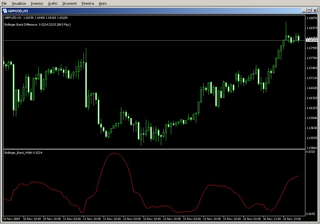Open the Grafici menu
Viewport: 320px width, 224px height.
pos(52,3)
